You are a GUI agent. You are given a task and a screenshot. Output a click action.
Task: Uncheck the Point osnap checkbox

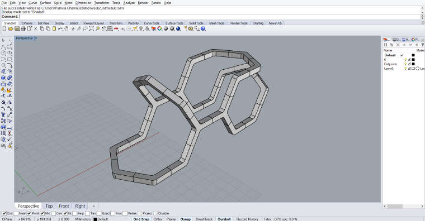point(29,213)
